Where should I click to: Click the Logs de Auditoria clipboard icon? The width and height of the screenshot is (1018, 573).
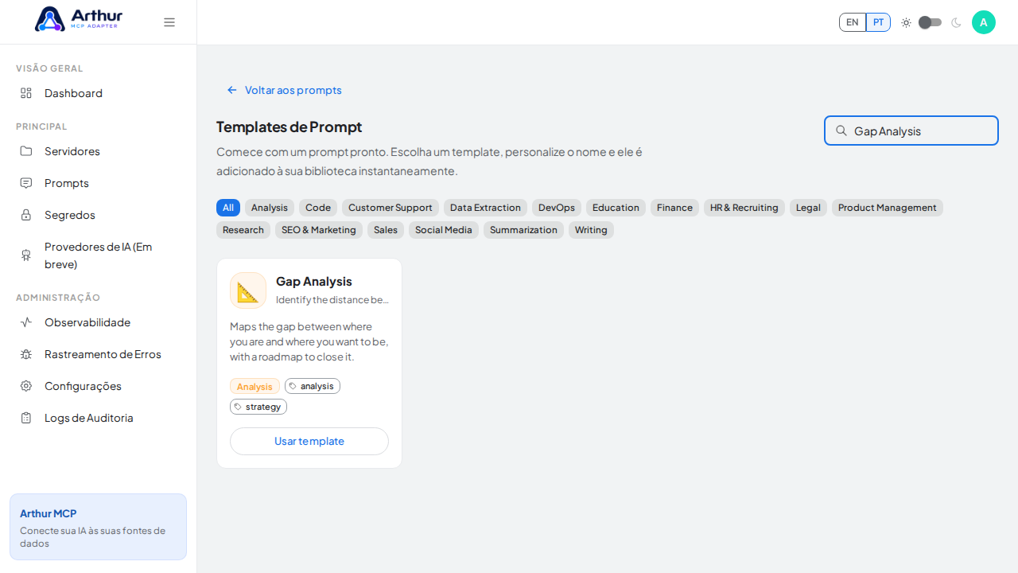(26, 418)
